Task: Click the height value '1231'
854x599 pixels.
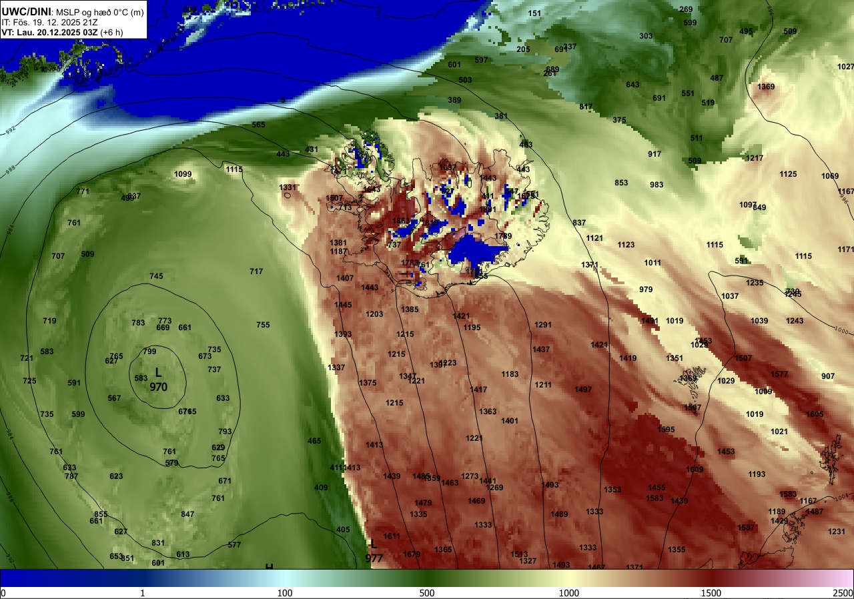Action: coord(837,532)
